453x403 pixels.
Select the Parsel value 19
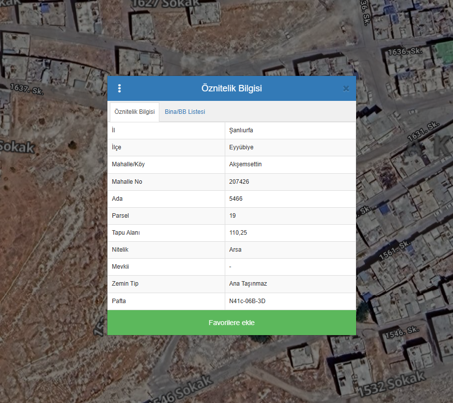(x=233, y=216)
